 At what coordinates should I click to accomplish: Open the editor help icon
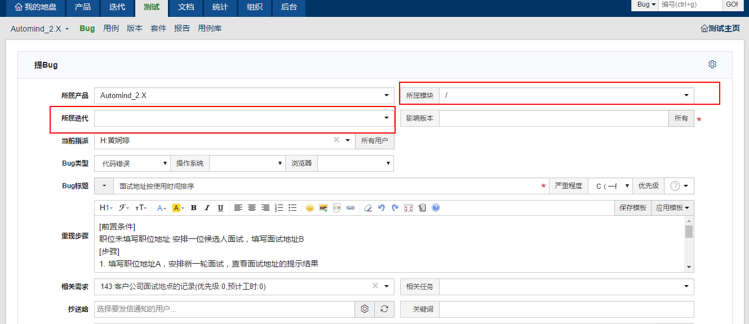pyautogui.click(x=436, y=208)
